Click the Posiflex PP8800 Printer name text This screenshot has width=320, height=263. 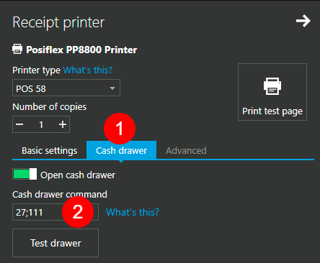[x=81, y=50]
